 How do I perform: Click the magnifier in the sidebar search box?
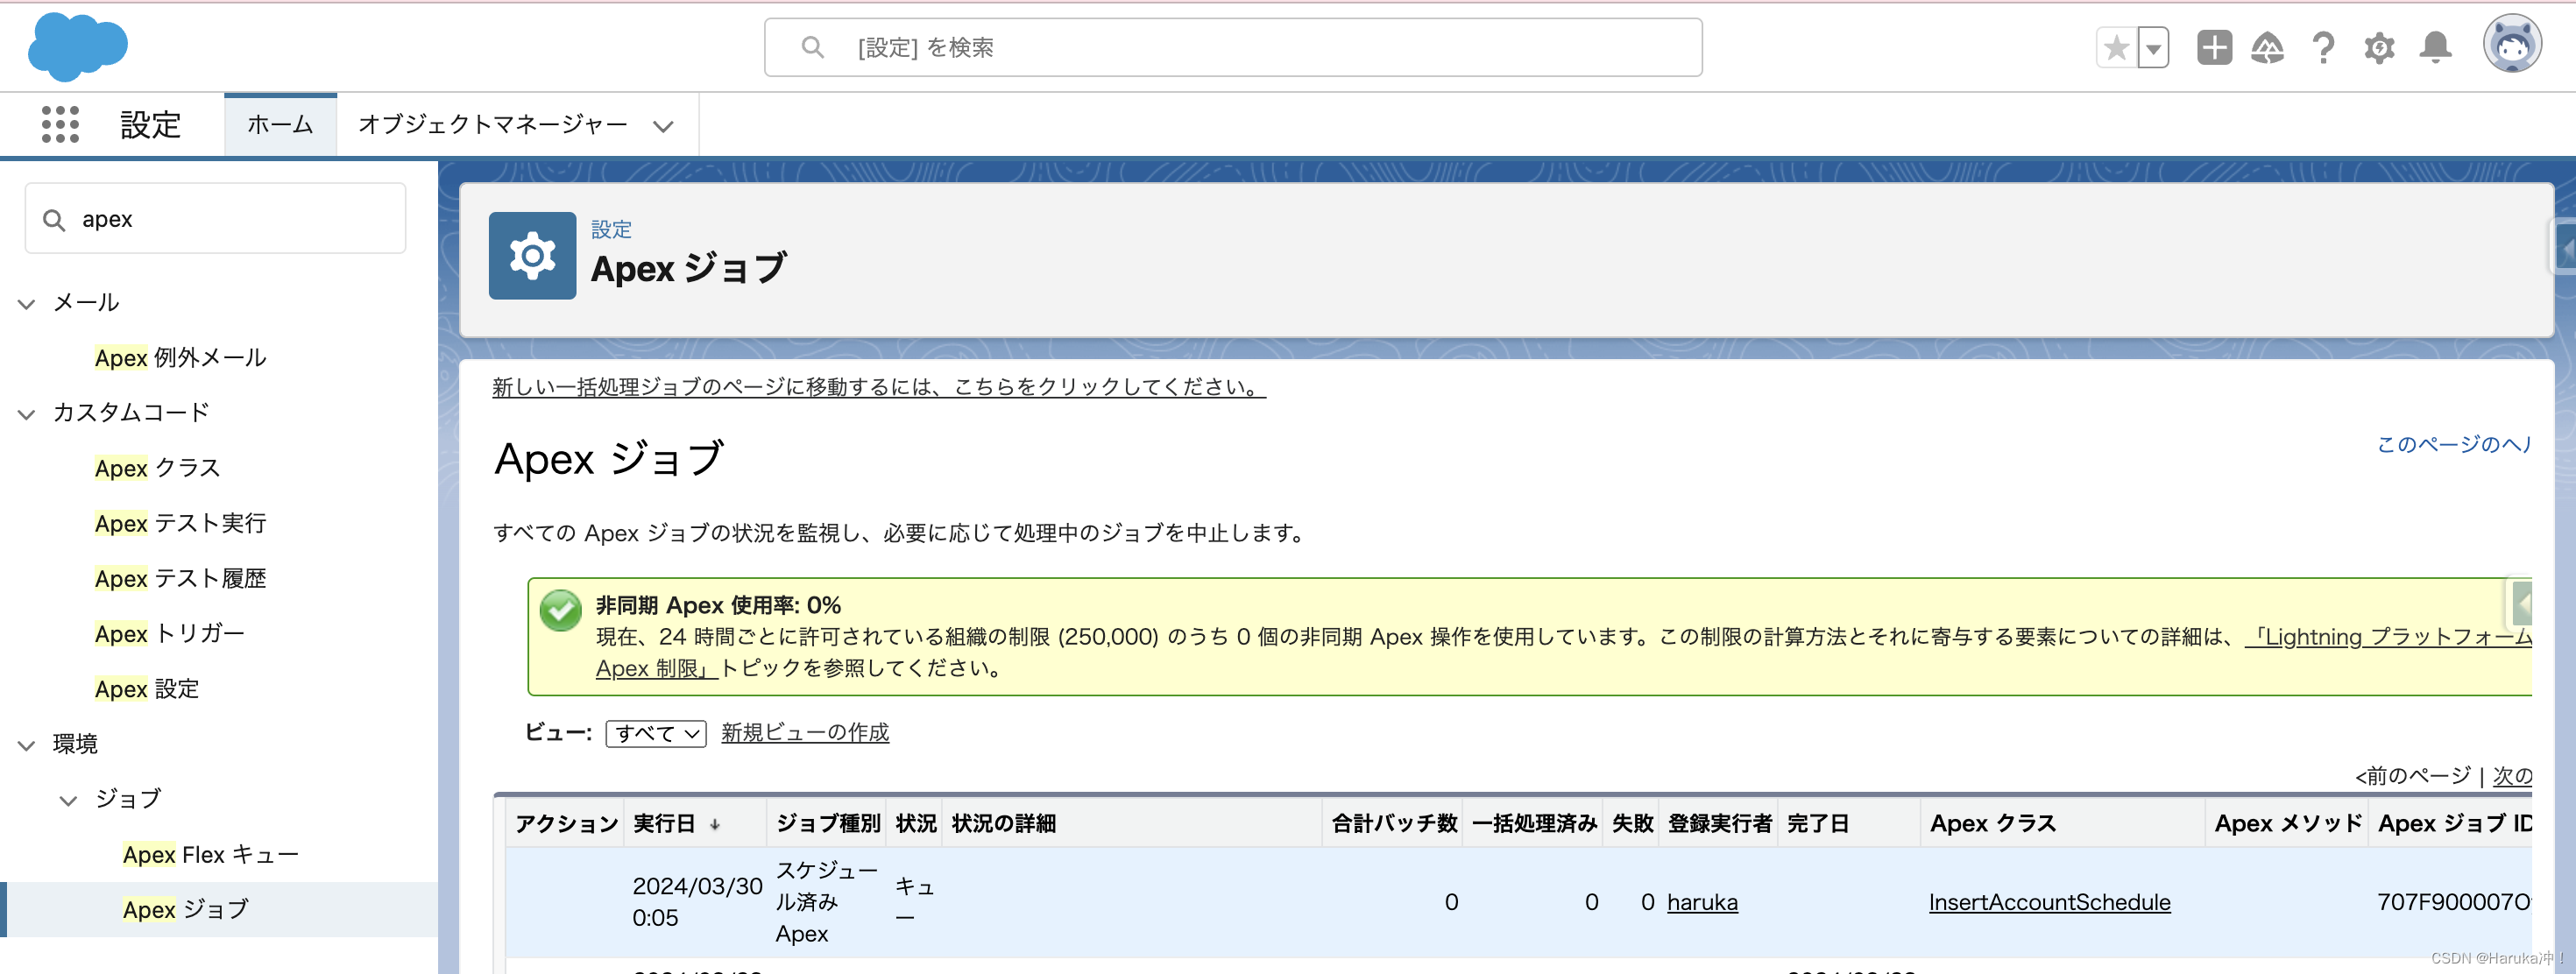55,218
